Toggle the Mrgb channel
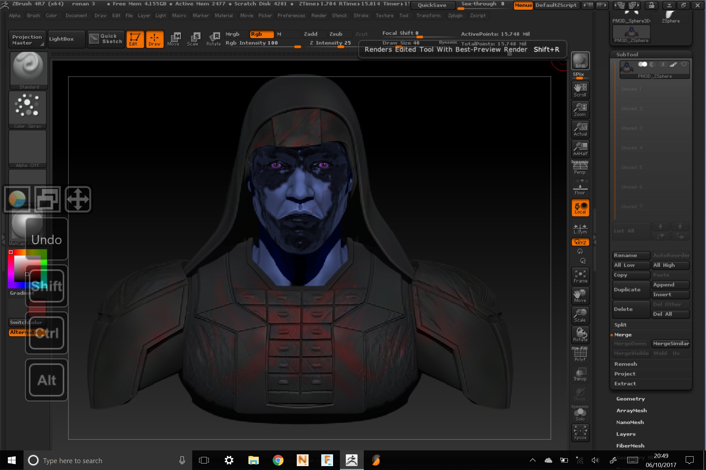 (x=236, y=34)
